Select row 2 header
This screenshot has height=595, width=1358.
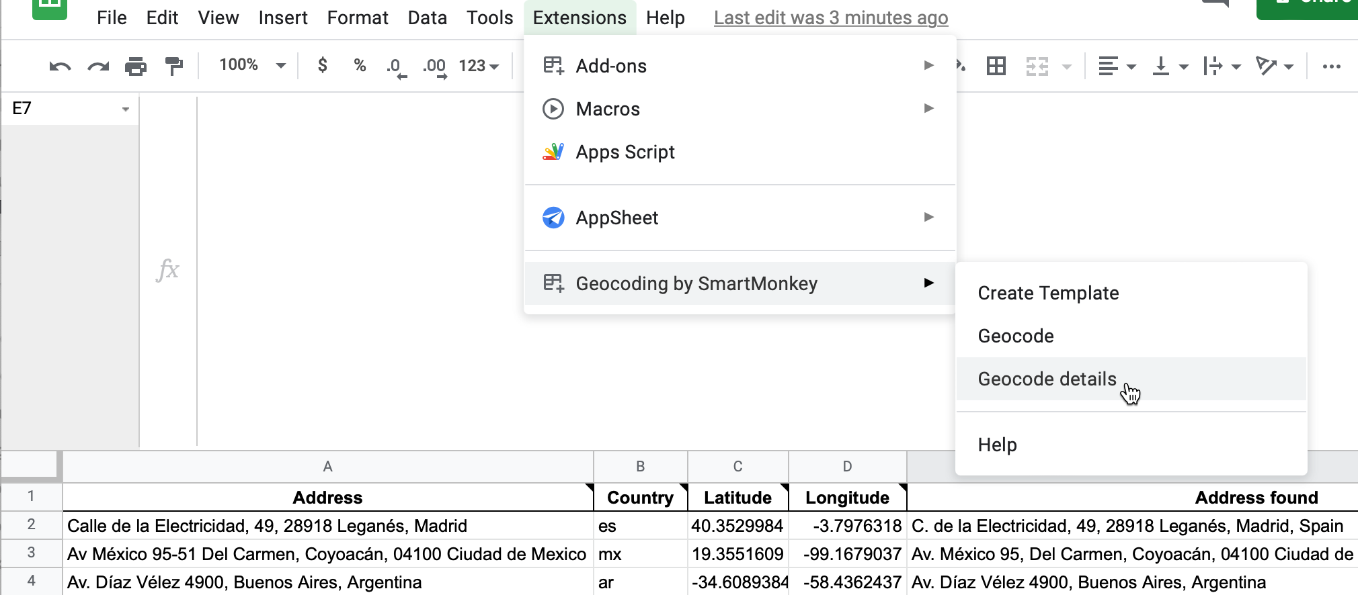(x=31, y=524)
